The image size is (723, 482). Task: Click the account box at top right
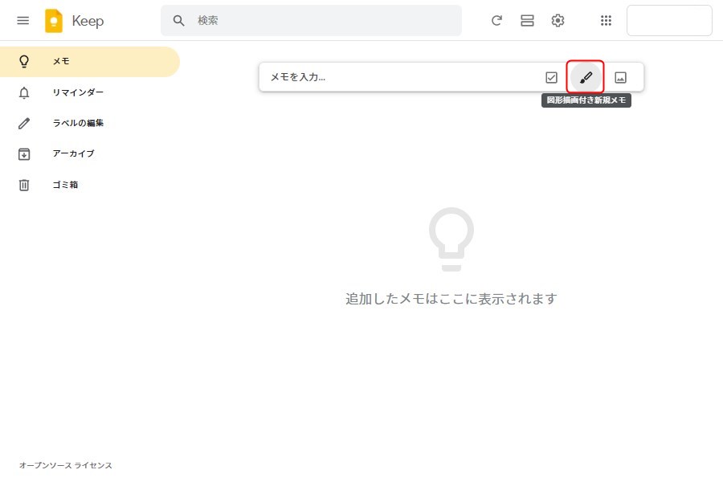pos(668,21)
